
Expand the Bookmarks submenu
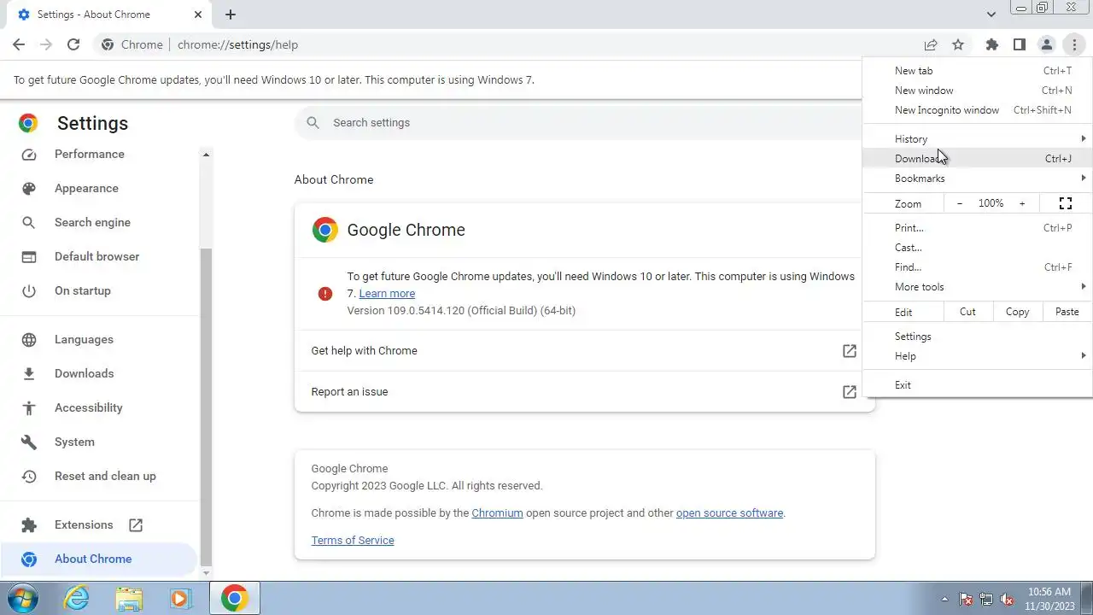978,178
